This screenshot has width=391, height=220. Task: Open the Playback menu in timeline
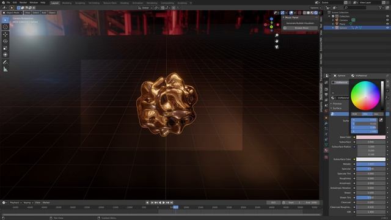pyautogui.click(x=15, y=202)
